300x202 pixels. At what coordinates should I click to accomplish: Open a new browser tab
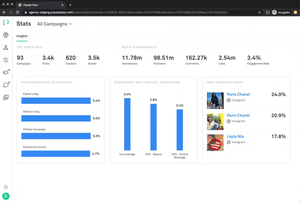click(x=70, y=5)
